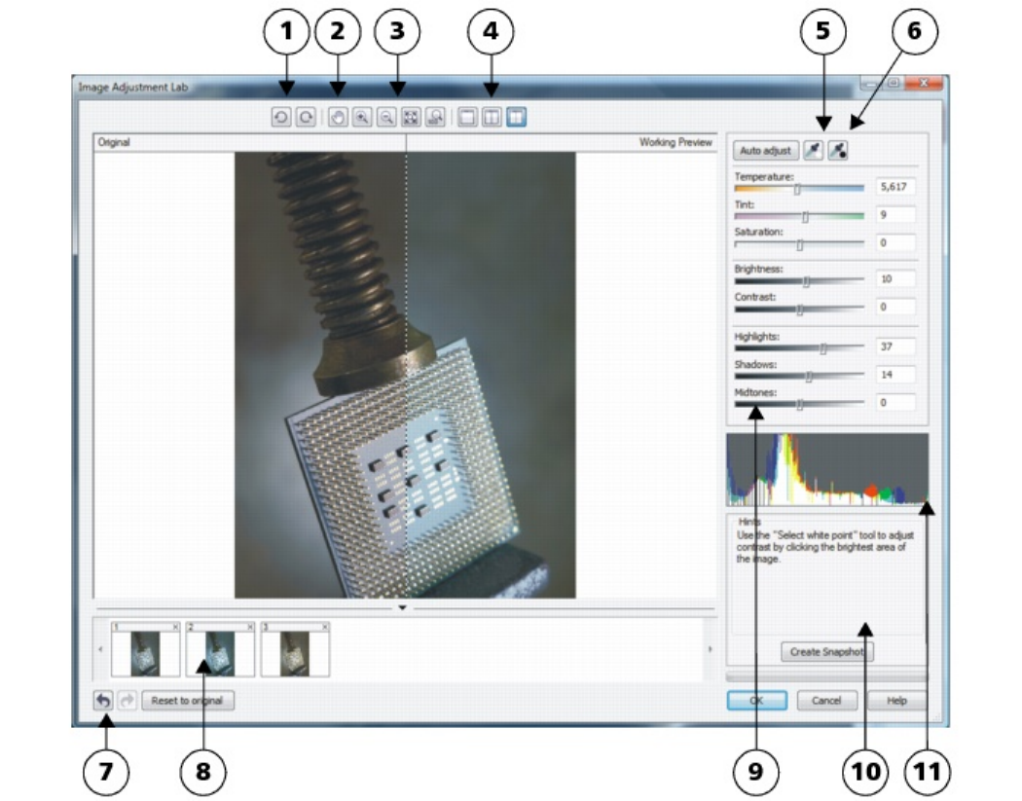Viewport: 1022px width, 801px height.
Task: Edit Temperature value 5,617
Action: click(x=895, y=187)
